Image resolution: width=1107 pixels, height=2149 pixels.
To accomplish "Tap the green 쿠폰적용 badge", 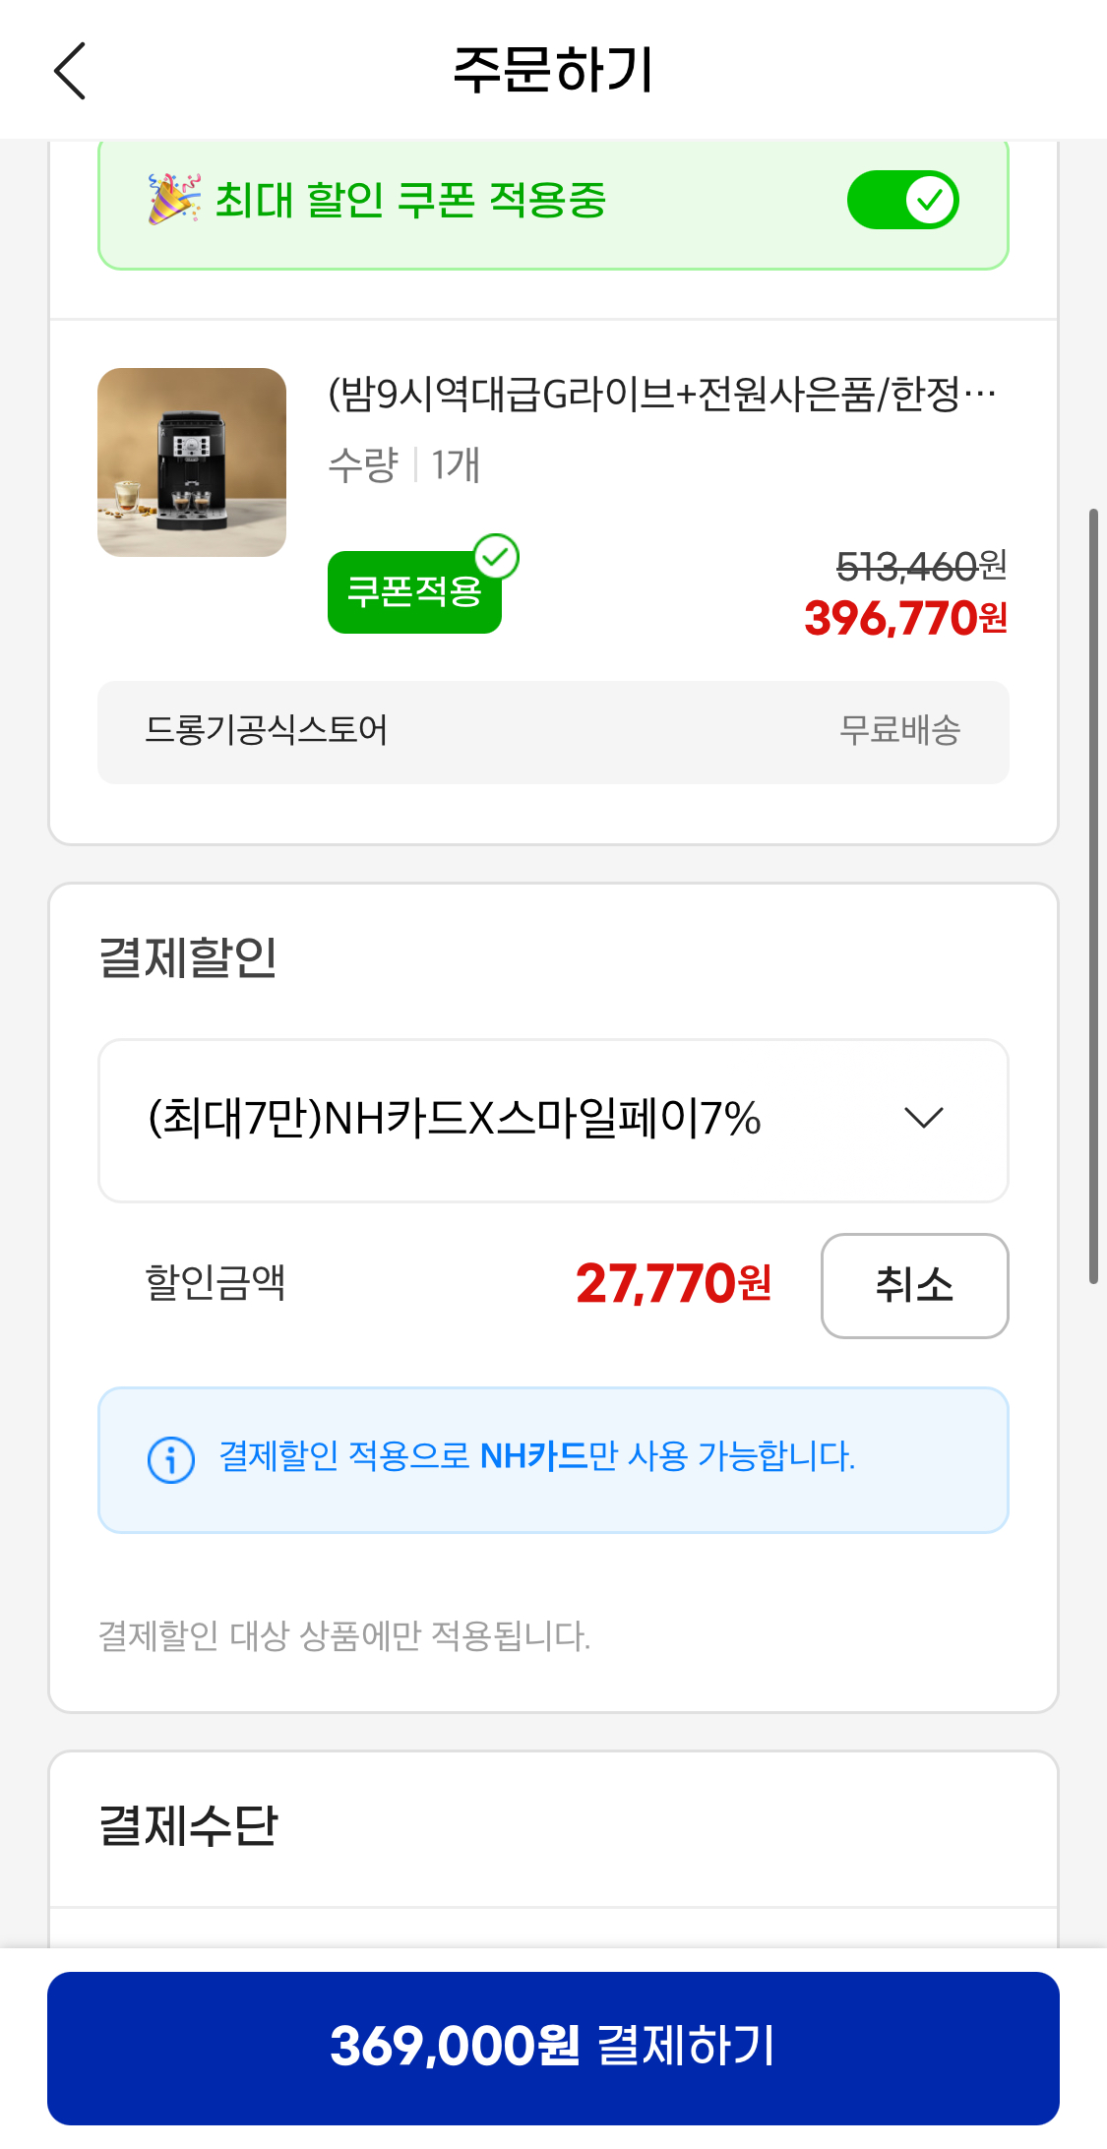I will click(x=413, y=593).
